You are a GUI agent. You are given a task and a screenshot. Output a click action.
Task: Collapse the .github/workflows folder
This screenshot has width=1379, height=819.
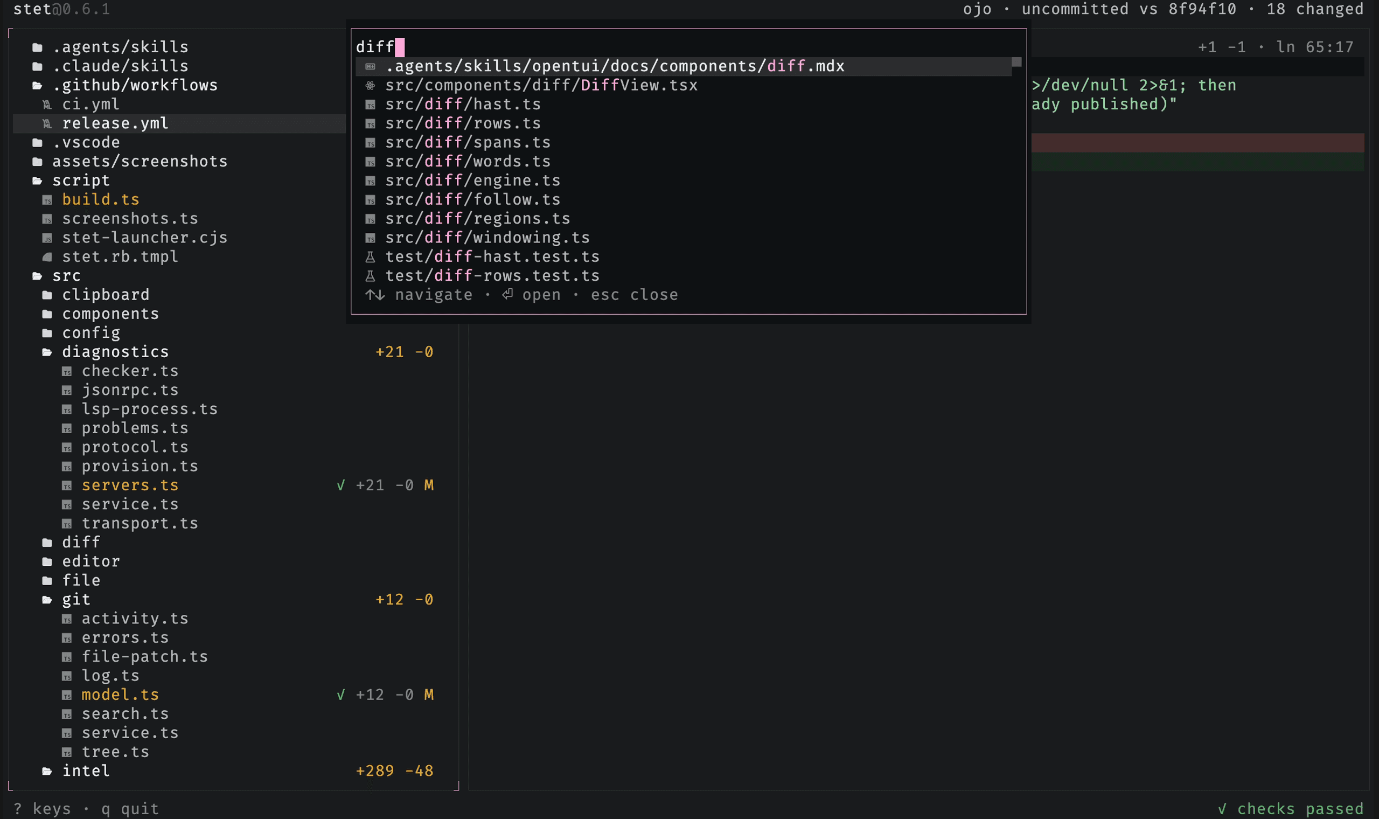[x=38, y=86]
